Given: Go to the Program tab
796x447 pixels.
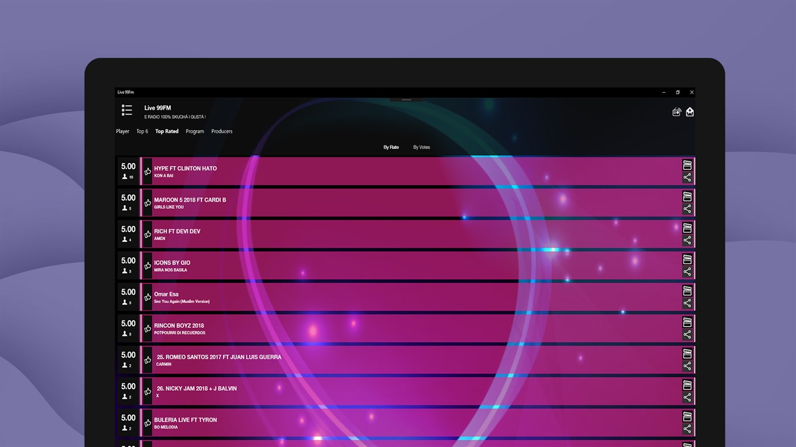Looking at the screenshot, I should pos(195,131).
